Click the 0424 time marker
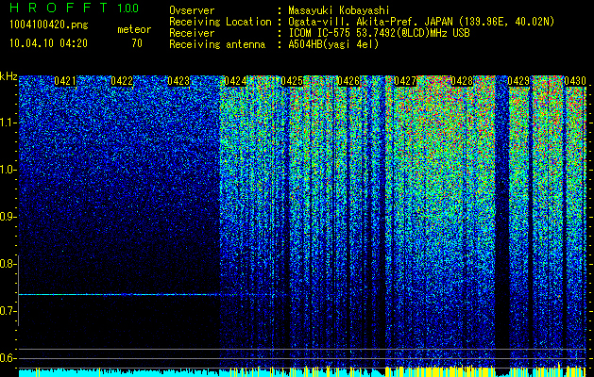594x377 pixels. click(x=235, y=81)
